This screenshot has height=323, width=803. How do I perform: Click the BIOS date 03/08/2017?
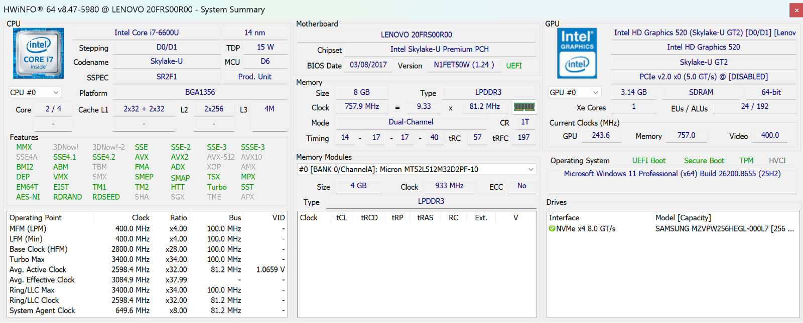(x=368, y=65)
